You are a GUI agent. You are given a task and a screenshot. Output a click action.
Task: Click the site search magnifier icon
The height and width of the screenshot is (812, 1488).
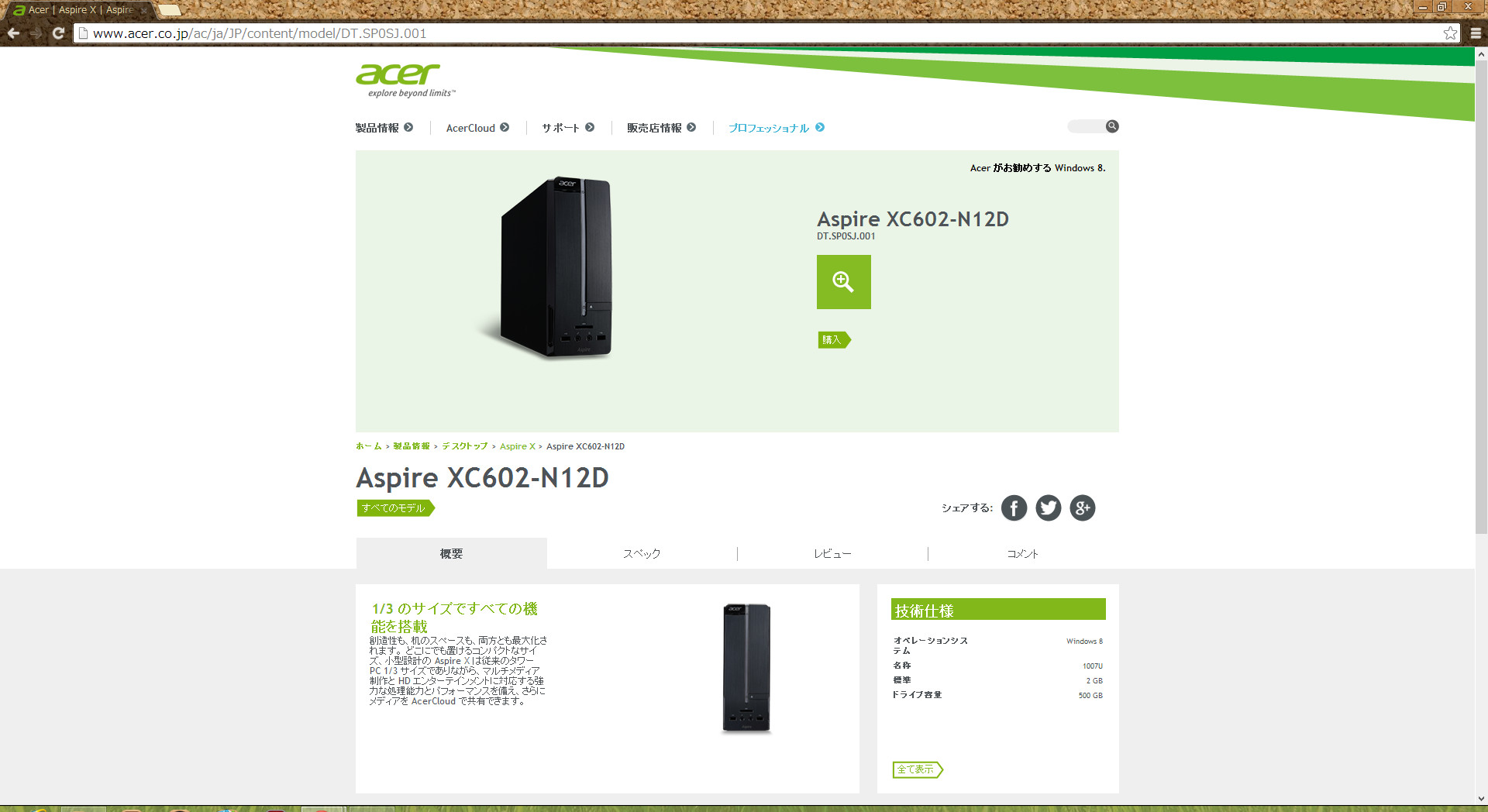pos(1112,126)
